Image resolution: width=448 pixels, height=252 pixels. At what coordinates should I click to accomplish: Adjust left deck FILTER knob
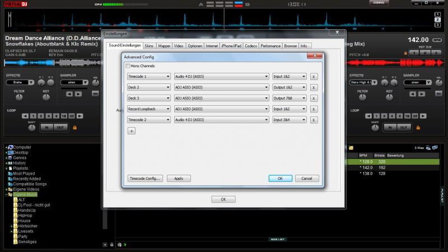point(19,97)
